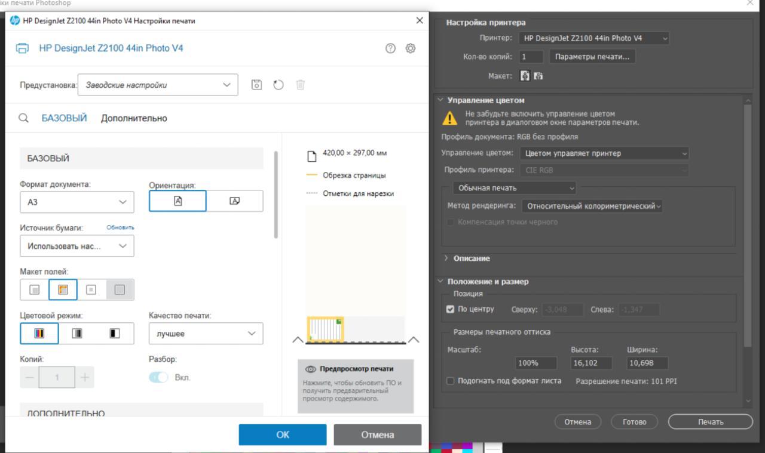
Task: Click the БАЗОВЫЙ section header bar
Action: click(x=142, y=158)
